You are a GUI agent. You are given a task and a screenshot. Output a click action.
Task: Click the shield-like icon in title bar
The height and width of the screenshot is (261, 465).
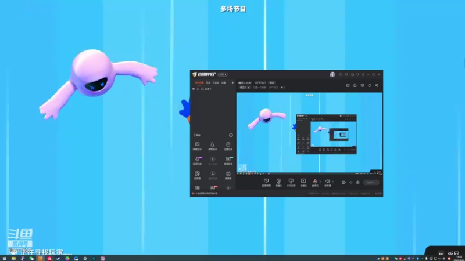[x=357, y=75]
